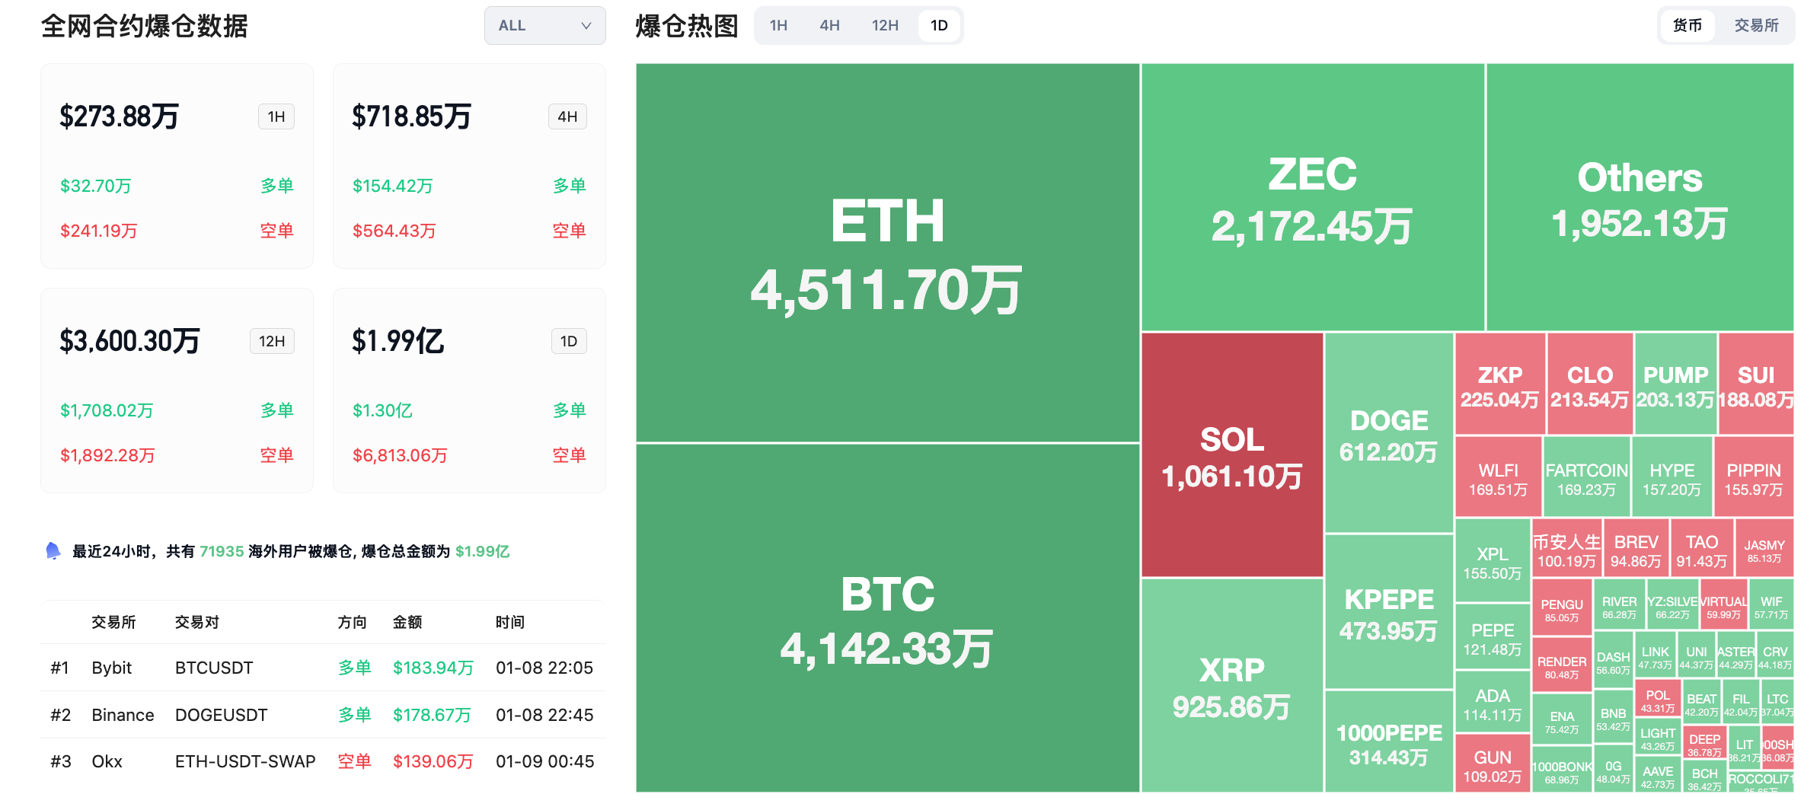This screenshot has height=810, width=1820.
Task: Click the red SOL heatmap tile
Action: [1231, 455]
